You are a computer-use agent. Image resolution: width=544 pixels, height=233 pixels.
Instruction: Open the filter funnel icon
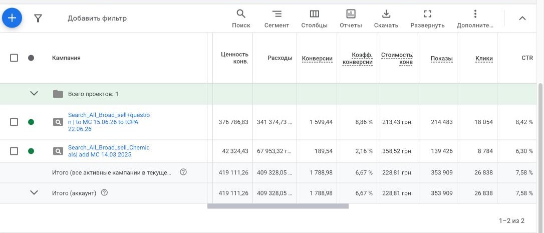(x=38, y=18)
